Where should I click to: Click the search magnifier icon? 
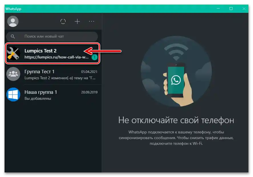click(x=13, y=36)
